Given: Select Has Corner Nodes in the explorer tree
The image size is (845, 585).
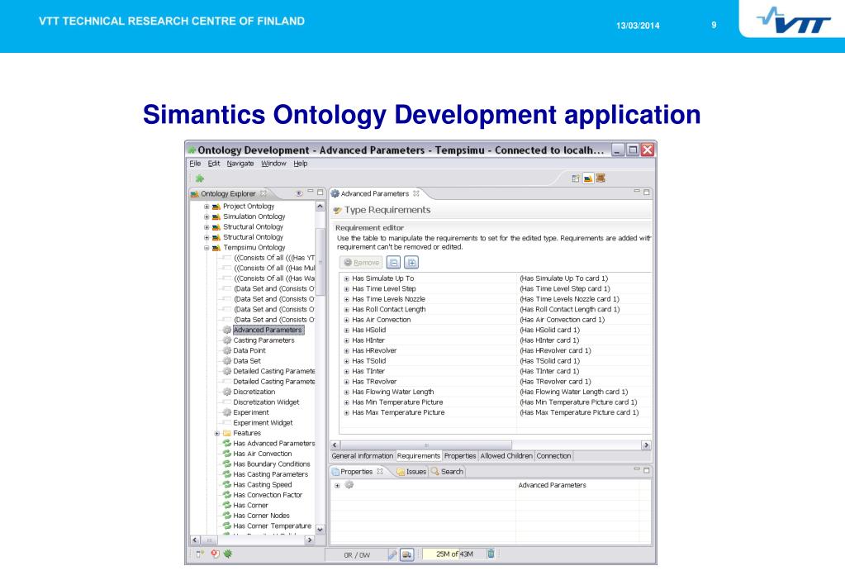Looking at the screenshot, I should click(261, 516).
